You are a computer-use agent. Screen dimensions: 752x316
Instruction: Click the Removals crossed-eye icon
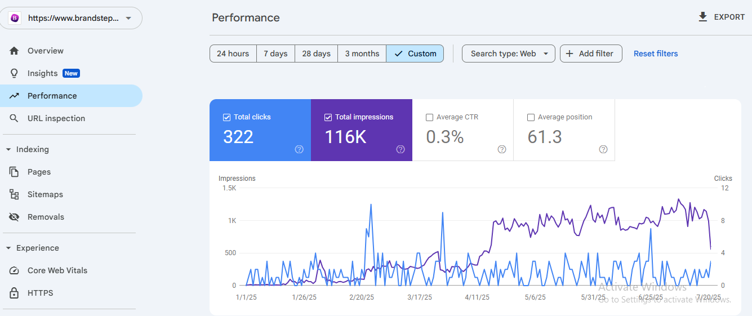15,217
